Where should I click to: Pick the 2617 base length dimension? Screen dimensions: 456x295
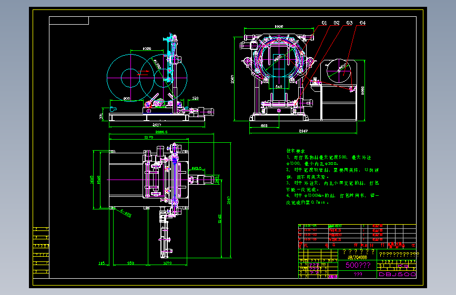[x=157, y=125]
